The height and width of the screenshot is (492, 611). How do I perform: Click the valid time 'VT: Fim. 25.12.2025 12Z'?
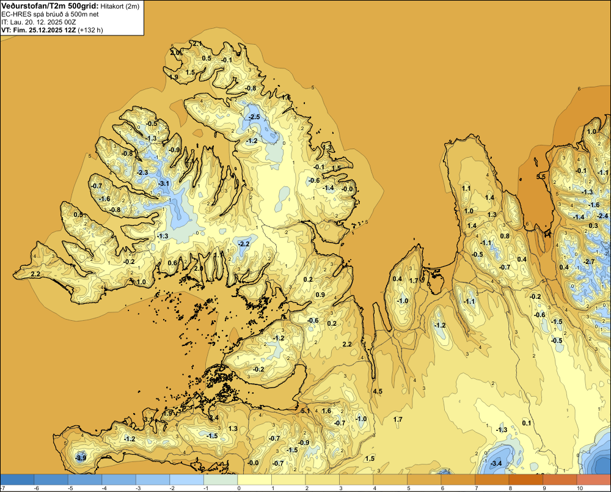(x=38, y=30)
